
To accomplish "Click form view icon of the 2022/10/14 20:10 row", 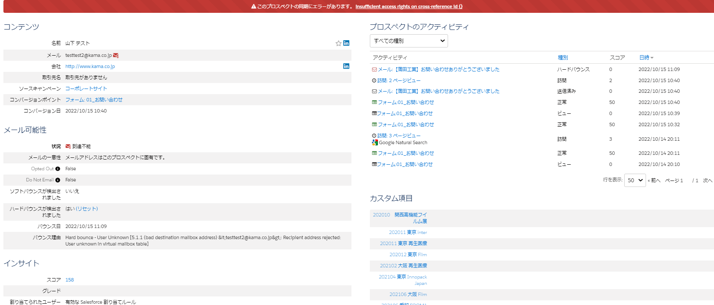I will tap(375, 164).
